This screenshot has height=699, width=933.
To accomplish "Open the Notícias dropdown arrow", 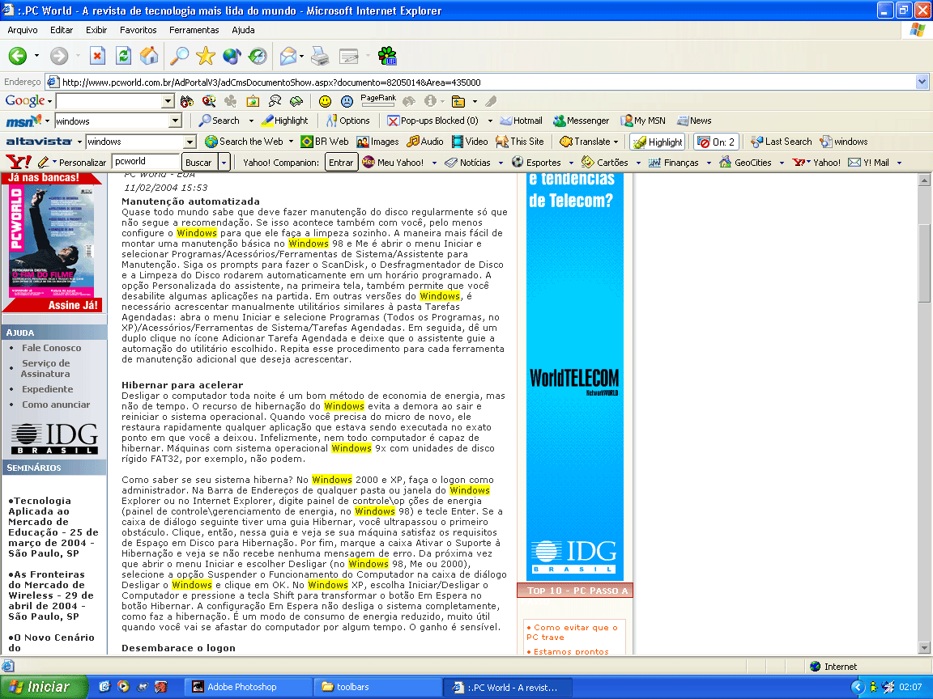I will [x=501, y=163].
